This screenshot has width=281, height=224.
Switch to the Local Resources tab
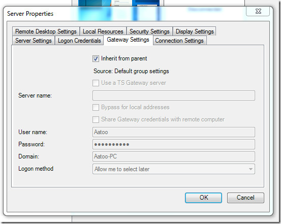tap(103, 31)
